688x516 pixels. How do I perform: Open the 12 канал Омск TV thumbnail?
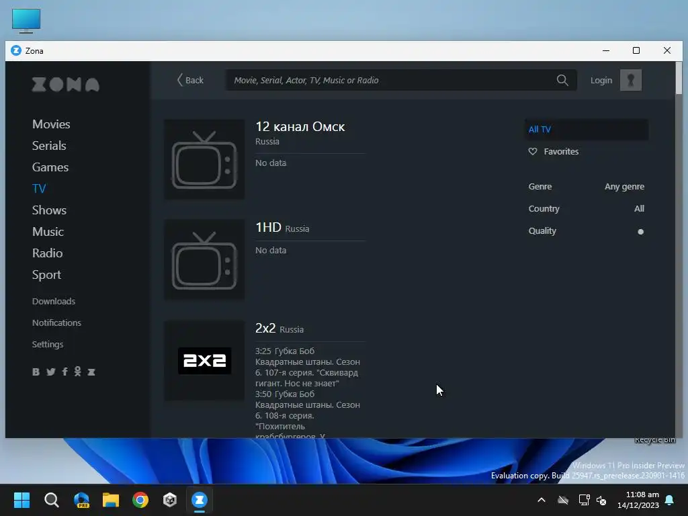pyautogui.click(x=204, y=159)
